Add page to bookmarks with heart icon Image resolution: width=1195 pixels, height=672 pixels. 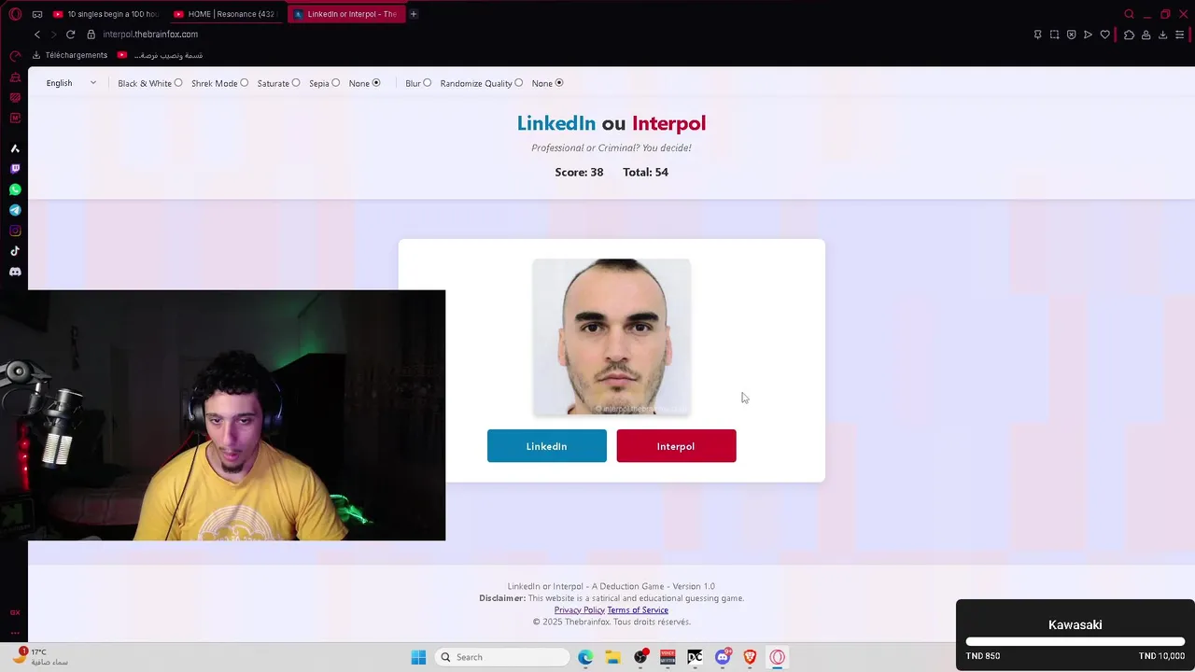click(1104, 35)
